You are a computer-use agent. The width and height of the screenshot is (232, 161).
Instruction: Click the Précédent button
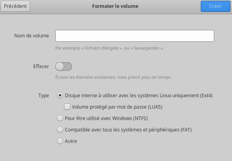tap(15, 6)
